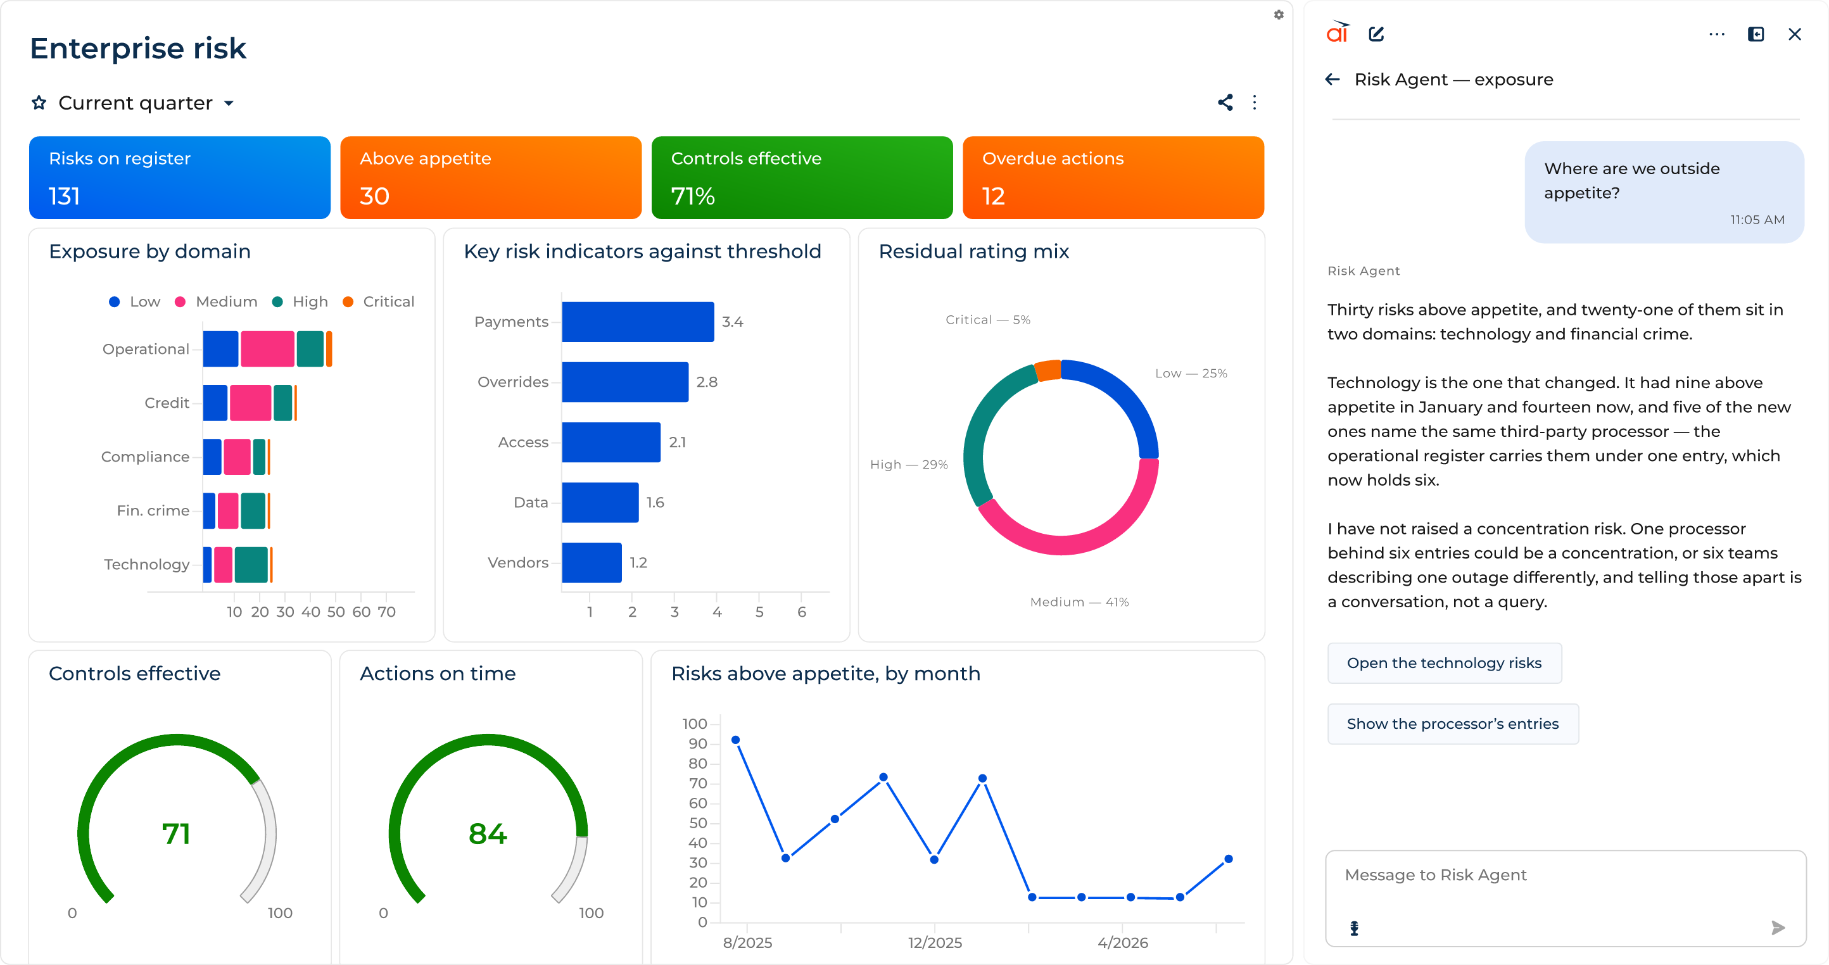Expand the Current quarter dropdown
Image resolution: width=1829 pixels, height=965 pixels.
(x=146, y=103)
